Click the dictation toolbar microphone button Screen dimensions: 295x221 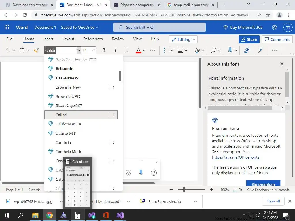pyautogui.click(x=141, y=173)
